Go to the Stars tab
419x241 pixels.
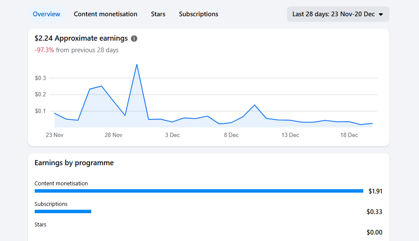tap(158, 14)
